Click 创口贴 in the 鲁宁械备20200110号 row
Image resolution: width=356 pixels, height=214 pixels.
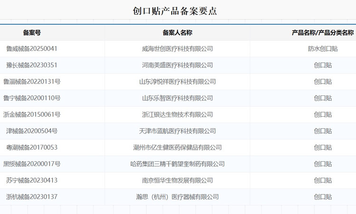(323, 98)
